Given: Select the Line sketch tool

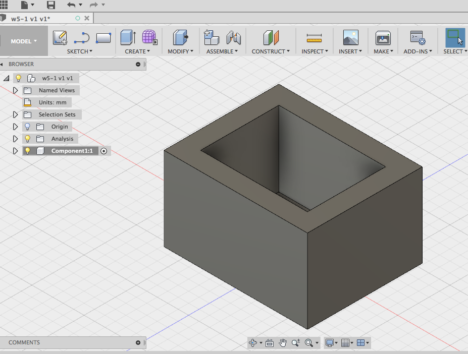Looking at the screenshot, I should pyautogui.click(x=81, y=38).
